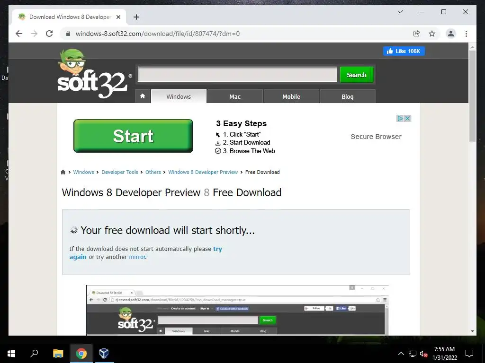Open Developer Tools breadcrumb link
The height and width of the screenshot is (363, 485).
coord(120,172)
